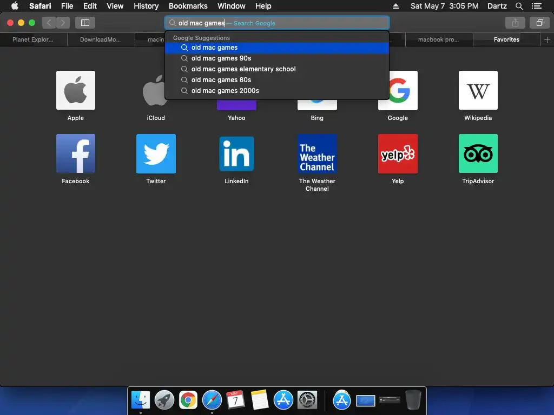554x415 pixels.
Task: Open Finder from the Dock
Action: coord(141,400)
